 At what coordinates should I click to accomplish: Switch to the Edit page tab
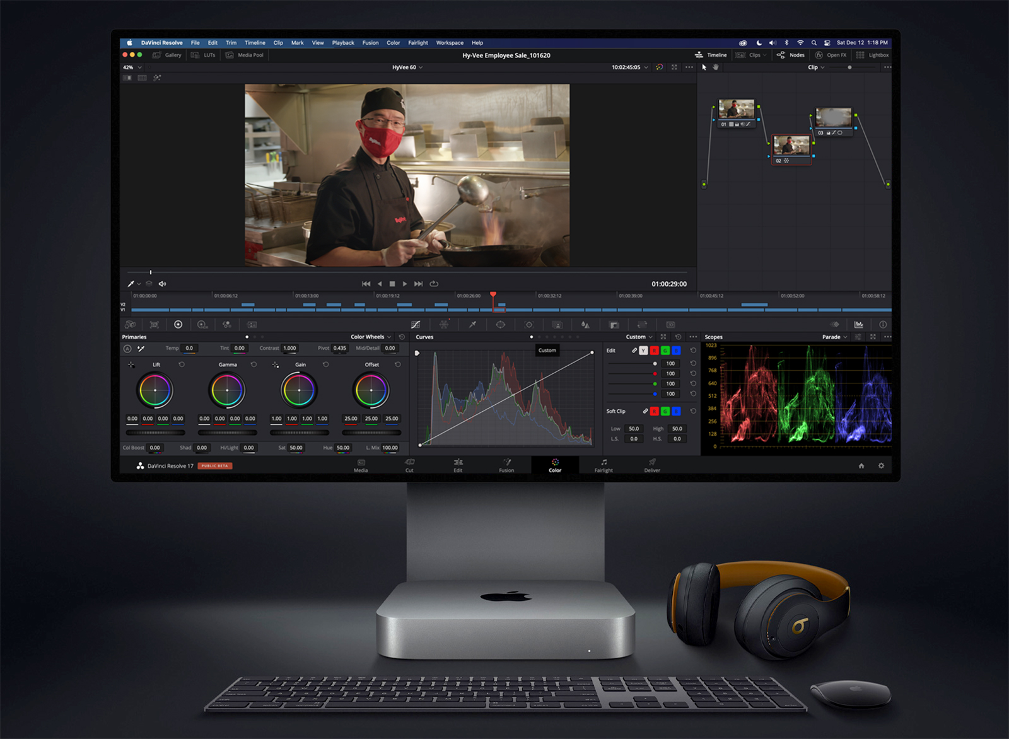(458, 465)
